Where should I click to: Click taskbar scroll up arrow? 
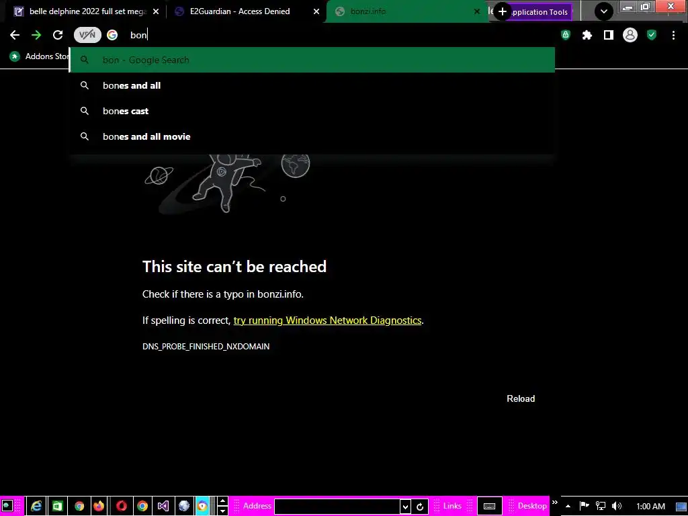tap(223, 501)
